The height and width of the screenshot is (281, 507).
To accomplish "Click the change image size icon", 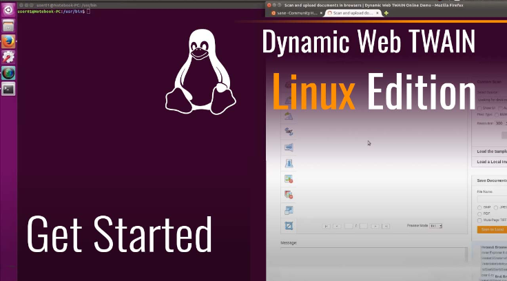I will pos(289,210).
